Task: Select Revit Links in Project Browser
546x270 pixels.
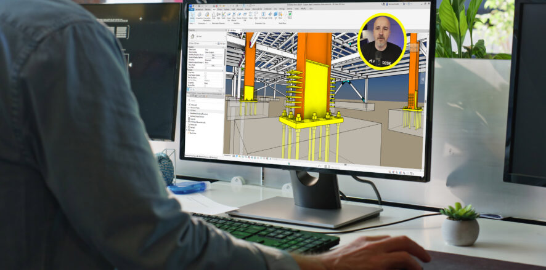Action: click(x=194, y=133)
